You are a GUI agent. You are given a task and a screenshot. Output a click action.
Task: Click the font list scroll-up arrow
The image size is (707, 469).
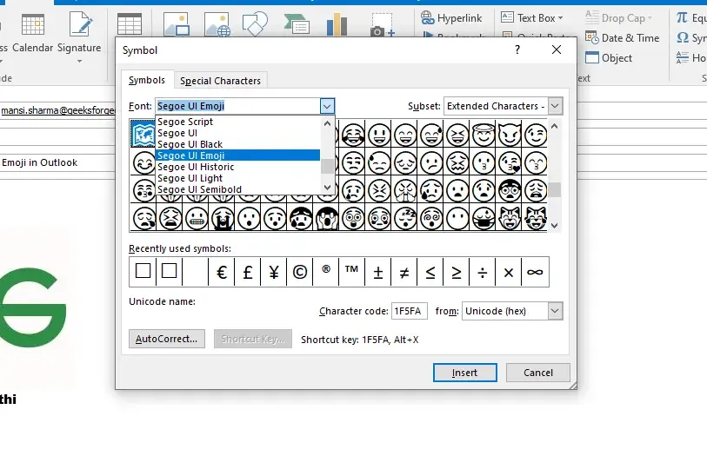(x=327, y=123)
